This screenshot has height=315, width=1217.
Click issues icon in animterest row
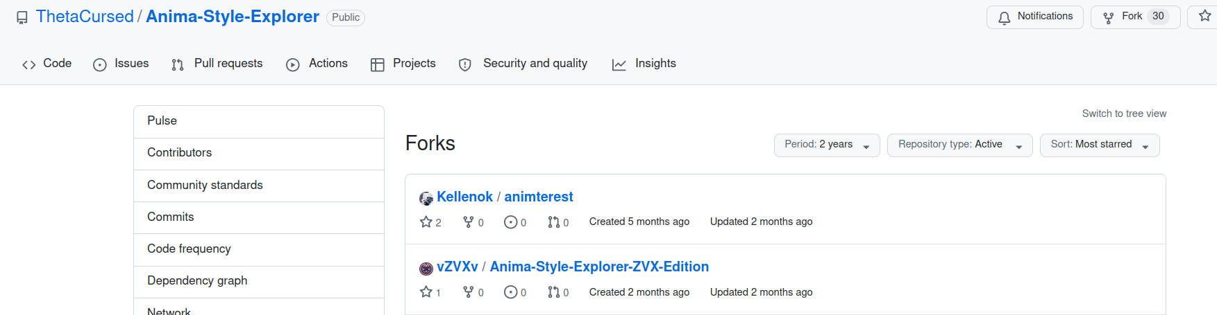pos(510,222)
